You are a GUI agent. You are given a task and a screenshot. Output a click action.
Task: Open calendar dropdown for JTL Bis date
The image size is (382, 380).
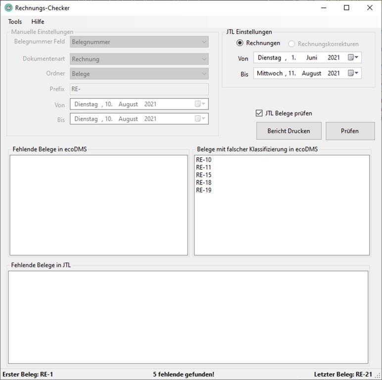(353, 73)
